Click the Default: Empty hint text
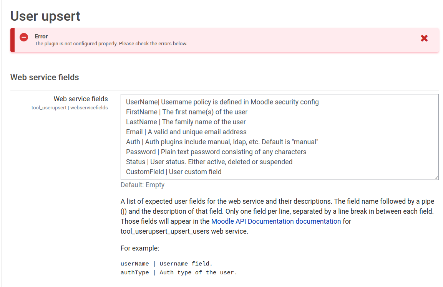This screenshot has width=443, height=287. click(x=143, y=185)
